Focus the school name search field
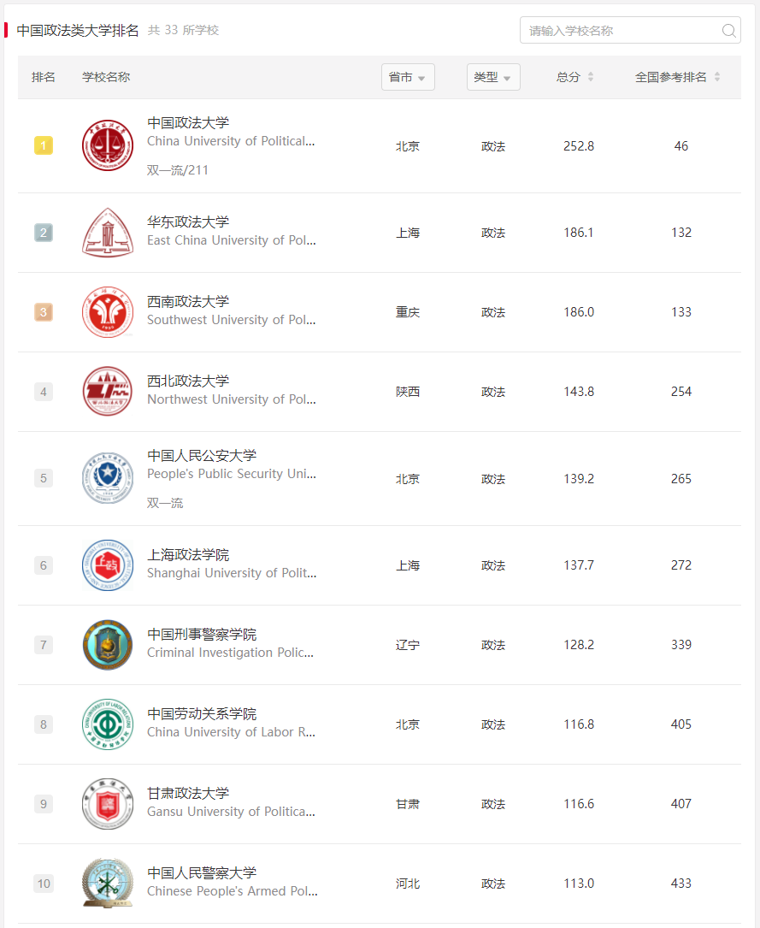 tap(630, 30)
